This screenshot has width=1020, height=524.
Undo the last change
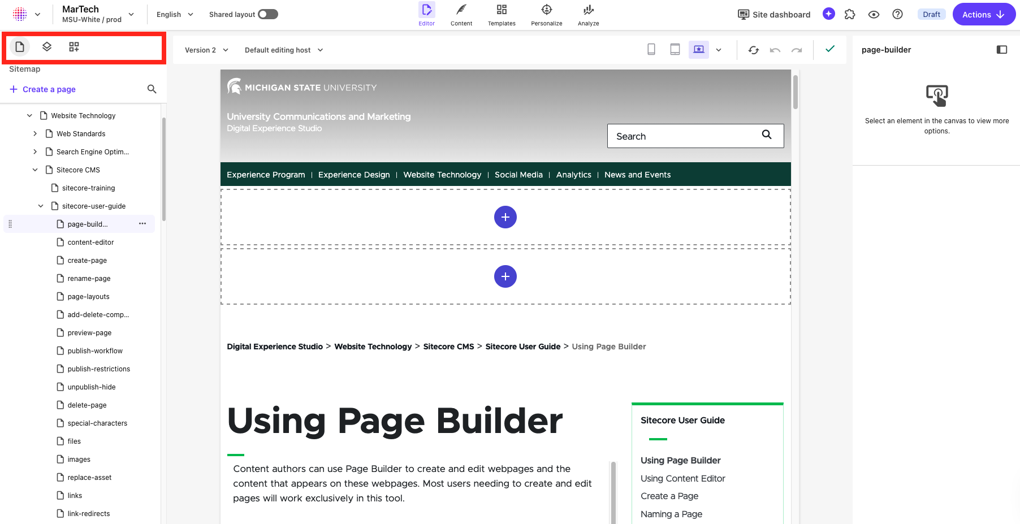775,50
